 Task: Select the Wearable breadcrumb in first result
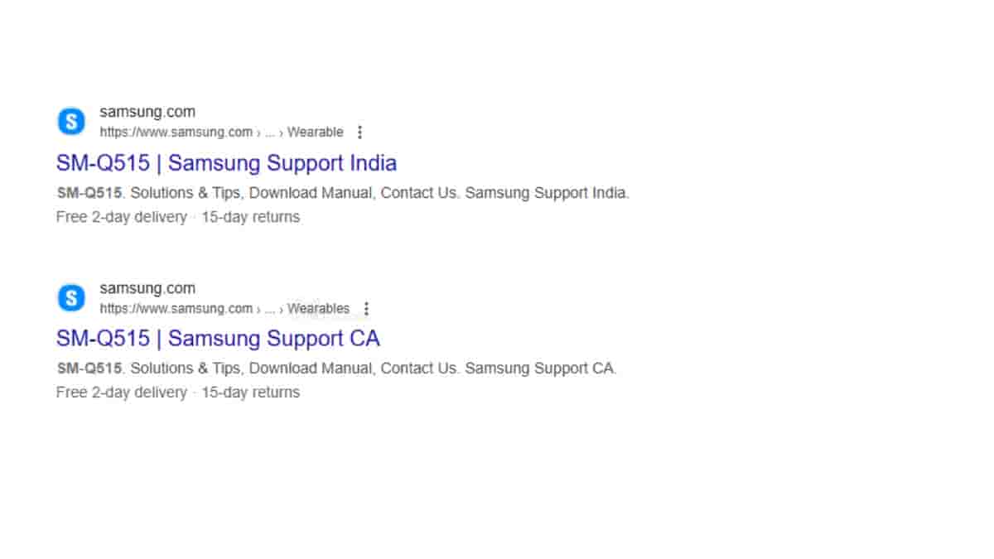click(315, 133)
